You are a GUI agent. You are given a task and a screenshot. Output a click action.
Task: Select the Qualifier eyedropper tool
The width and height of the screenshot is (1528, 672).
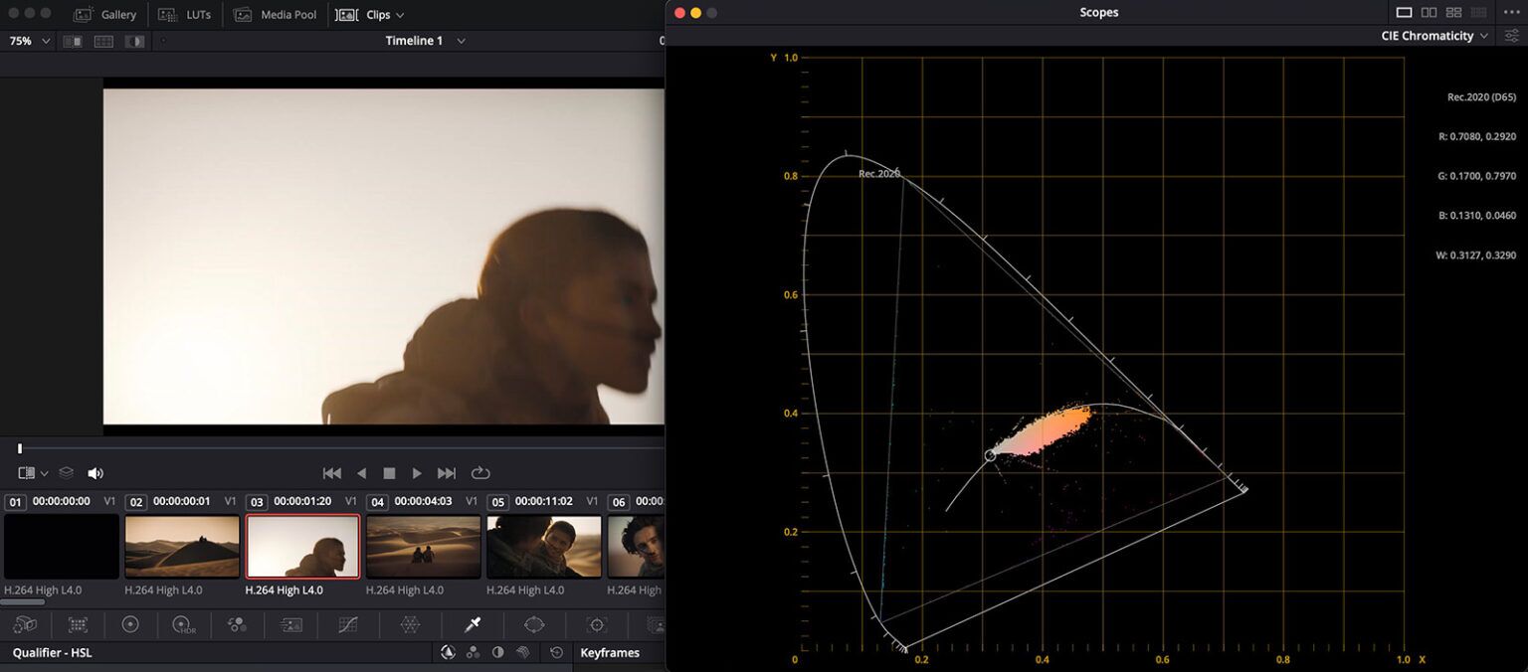tap(472, 624)
